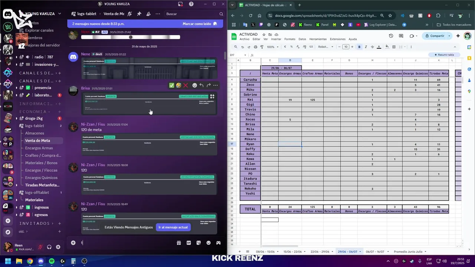
Task: Click Discord Buscar search field
Action: click(194, 14)
